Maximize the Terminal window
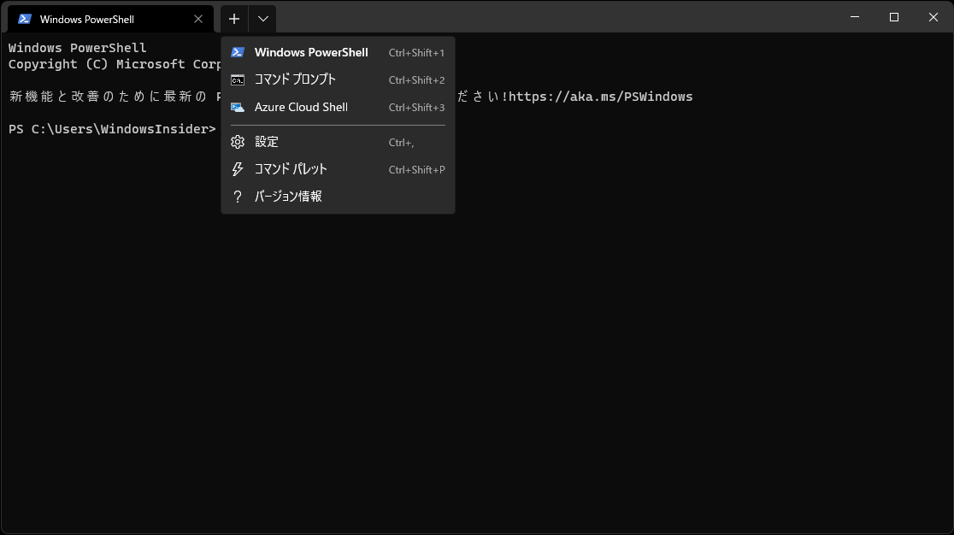Screen dimensions: 954x535 [894, 17]
